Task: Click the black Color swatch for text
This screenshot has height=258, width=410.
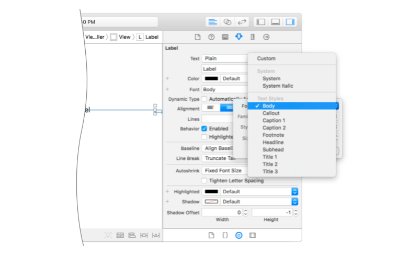Action: [x=212, y=79]
